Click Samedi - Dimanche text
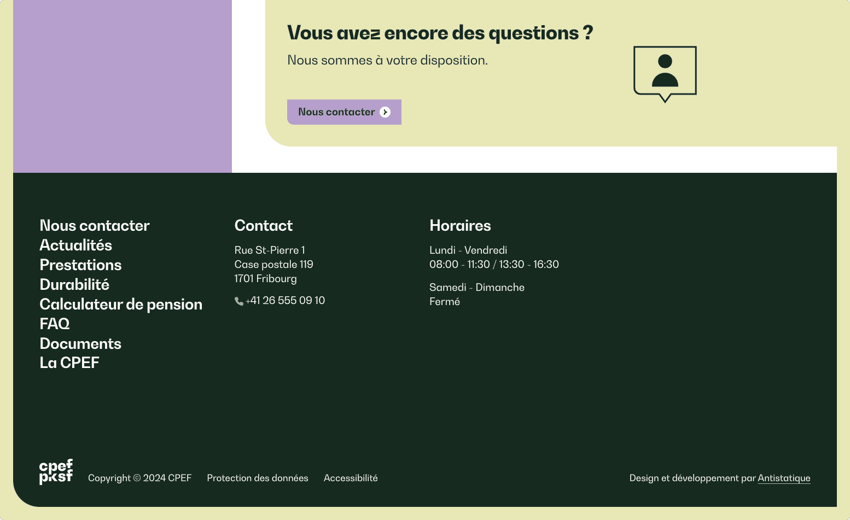850x520 pixels. (477, 287)
